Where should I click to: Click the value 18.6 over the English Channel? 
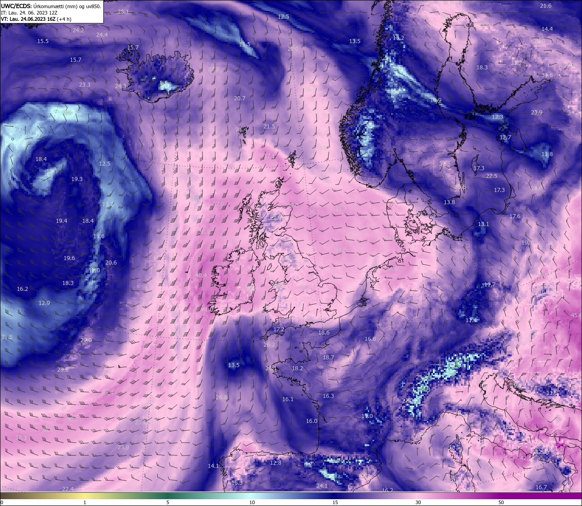[324, 332]
